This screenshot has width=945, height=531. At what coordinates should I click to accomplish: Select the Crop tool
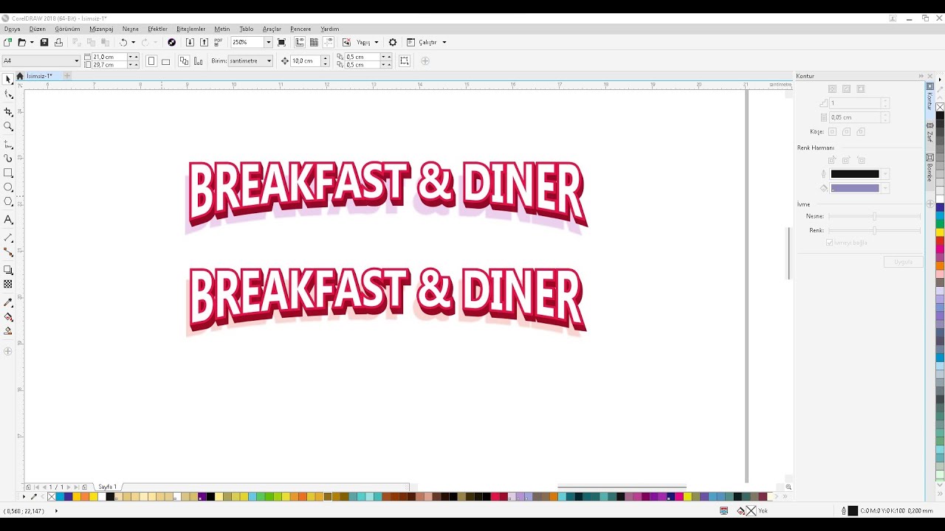pos(8,111)
